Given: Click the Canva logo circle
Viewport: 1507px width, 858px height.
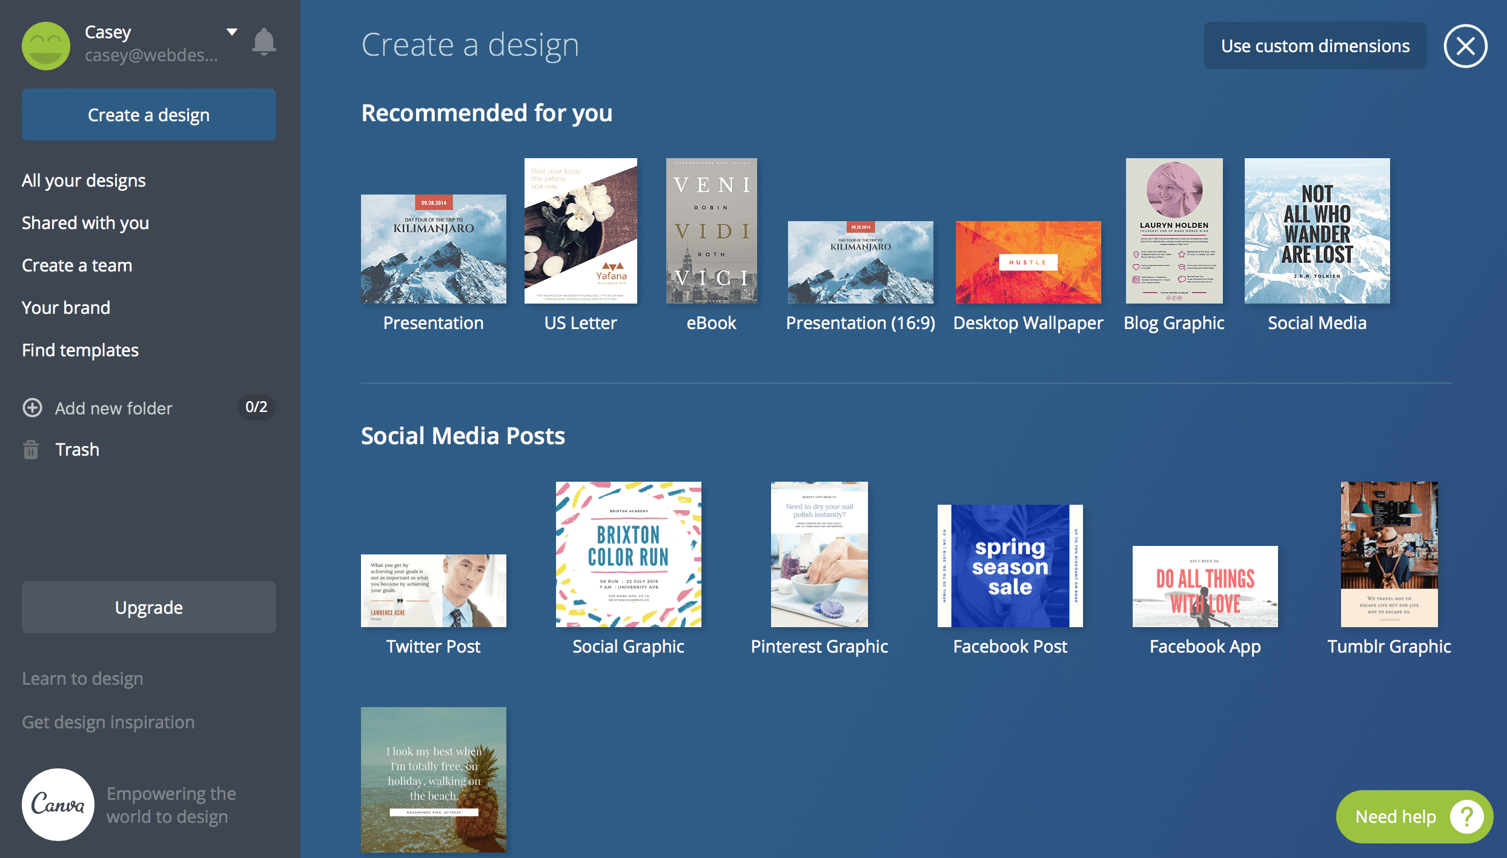Looking at the screenshot, I should tap(58, 805).
